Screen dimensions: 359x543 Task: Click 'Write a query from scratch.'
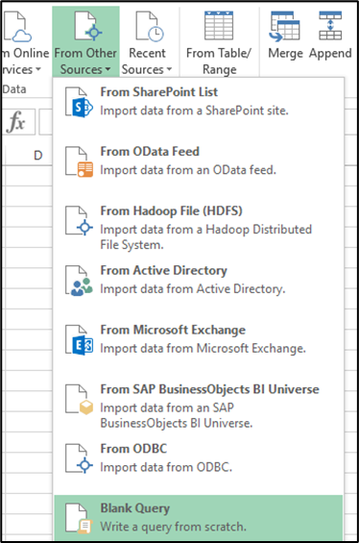click(x=174, y=527)
